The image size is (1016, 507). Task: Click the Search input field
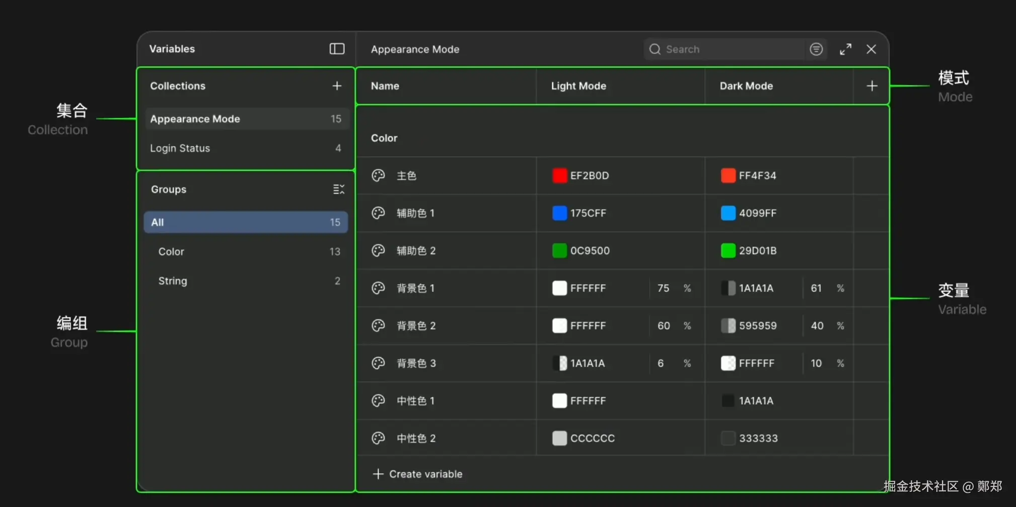pos(730,49)
